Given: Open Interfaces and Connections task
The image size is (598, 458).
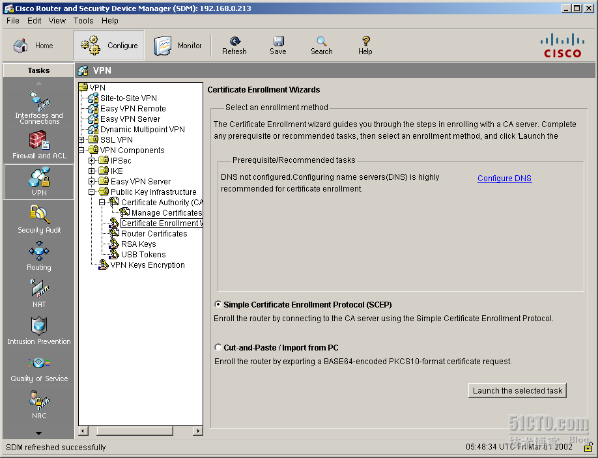Looking at the screenshot, I should pos(39,108).
